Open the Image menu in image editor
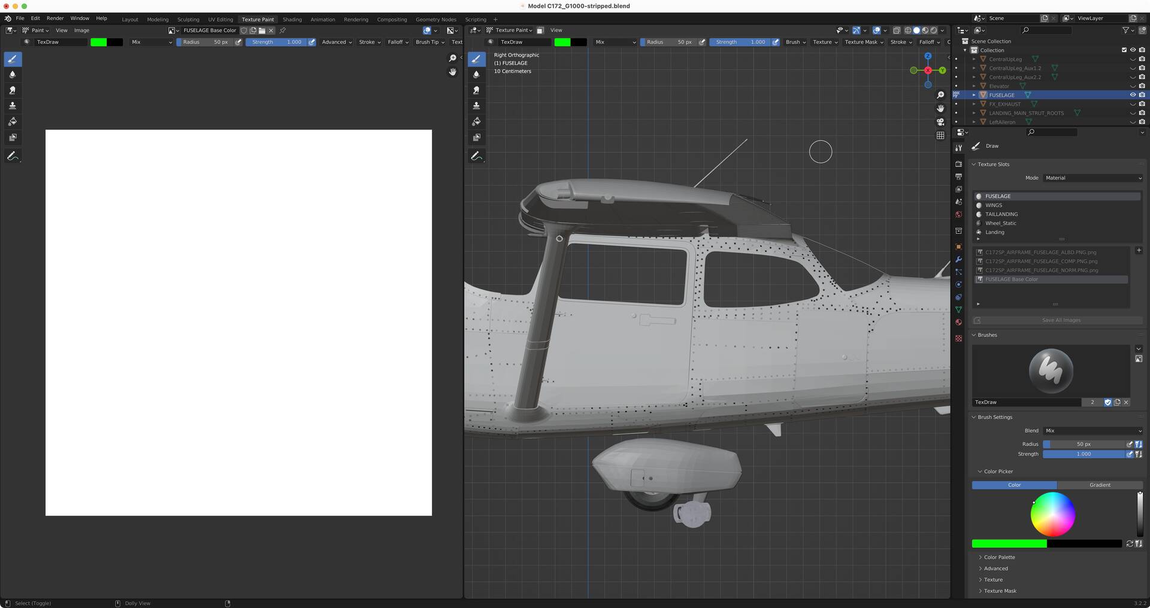Image resolution: width=1150 pixels, height=608 pixels. [x=81, y=31]
